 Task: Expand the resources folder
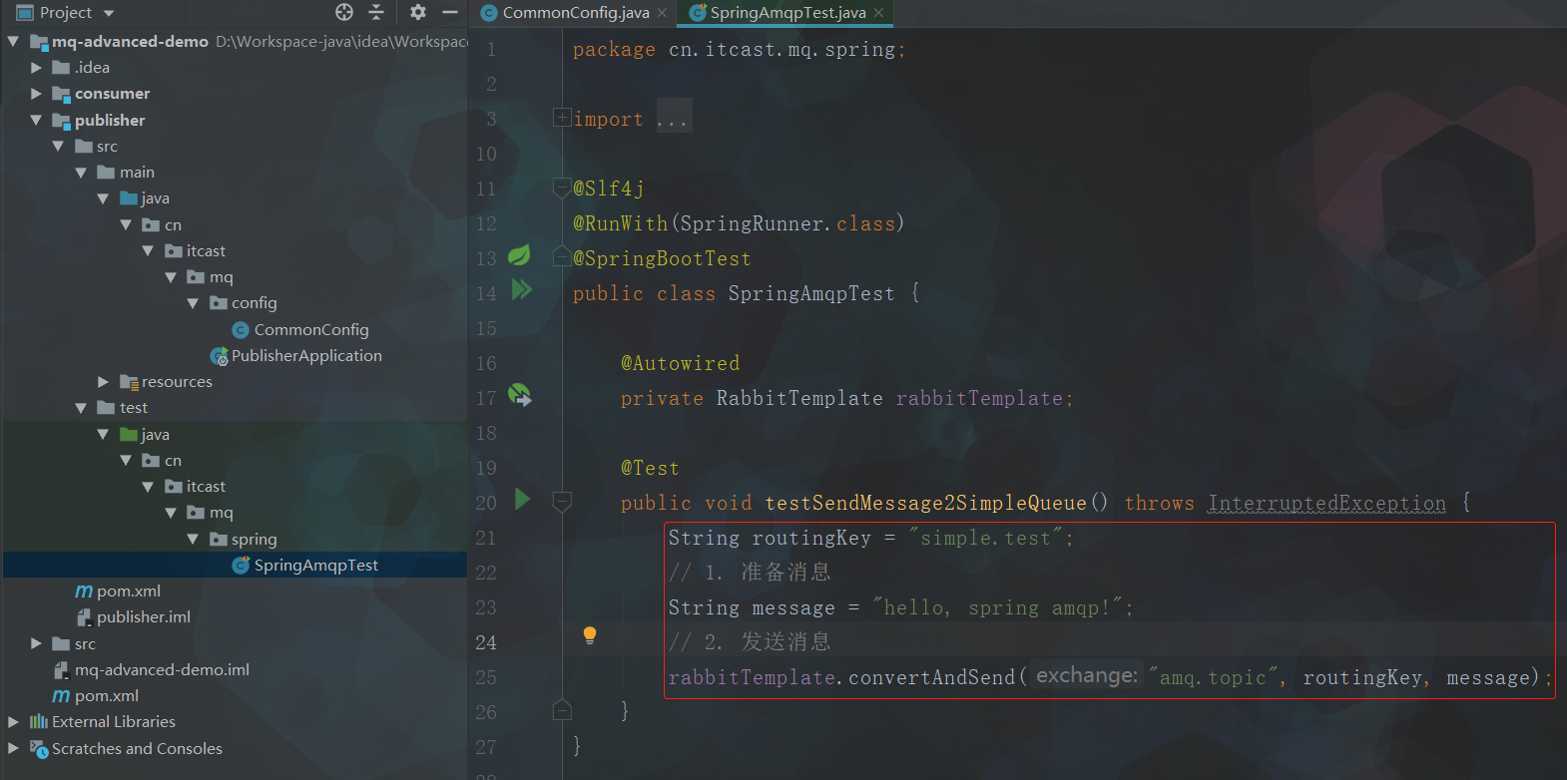click(x=104, y=382)
